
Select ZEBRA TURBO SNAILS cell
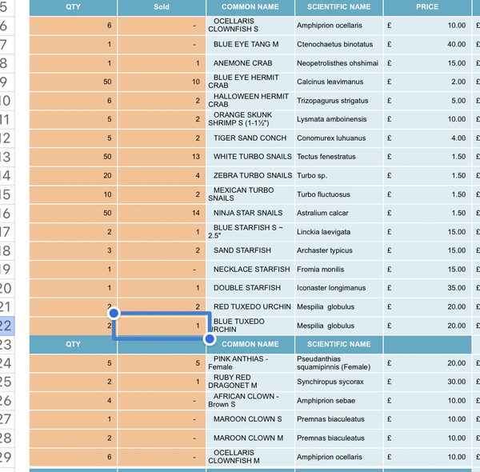click(x=250, y=176)
